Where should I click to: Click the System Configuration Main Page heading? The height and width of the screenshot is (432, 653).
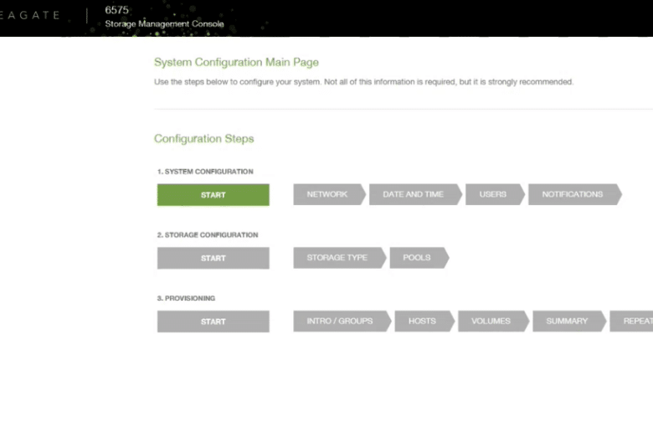click(237, 62)
